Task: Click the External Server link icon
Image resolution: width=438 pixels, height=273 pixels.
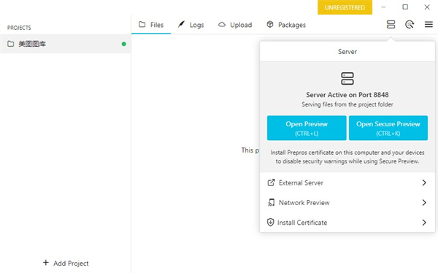Action: point(271,182)
